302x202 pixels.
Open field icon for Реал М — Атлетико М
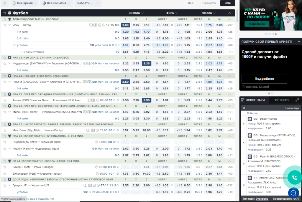(x=89, y=82)
